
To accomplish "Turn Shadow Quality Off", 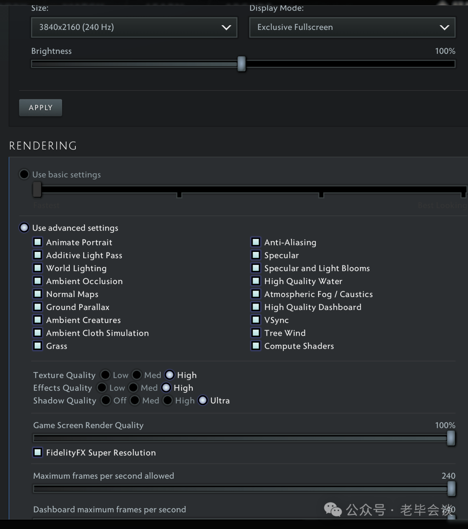I will click(x=106, y=400).
